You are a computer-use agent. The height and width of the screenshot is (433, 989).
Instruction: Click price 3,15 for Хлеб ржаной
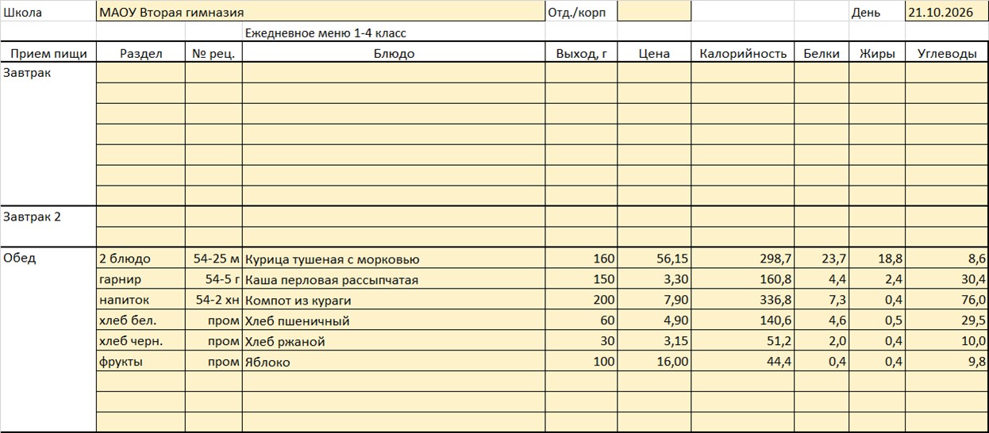(654, 341)
